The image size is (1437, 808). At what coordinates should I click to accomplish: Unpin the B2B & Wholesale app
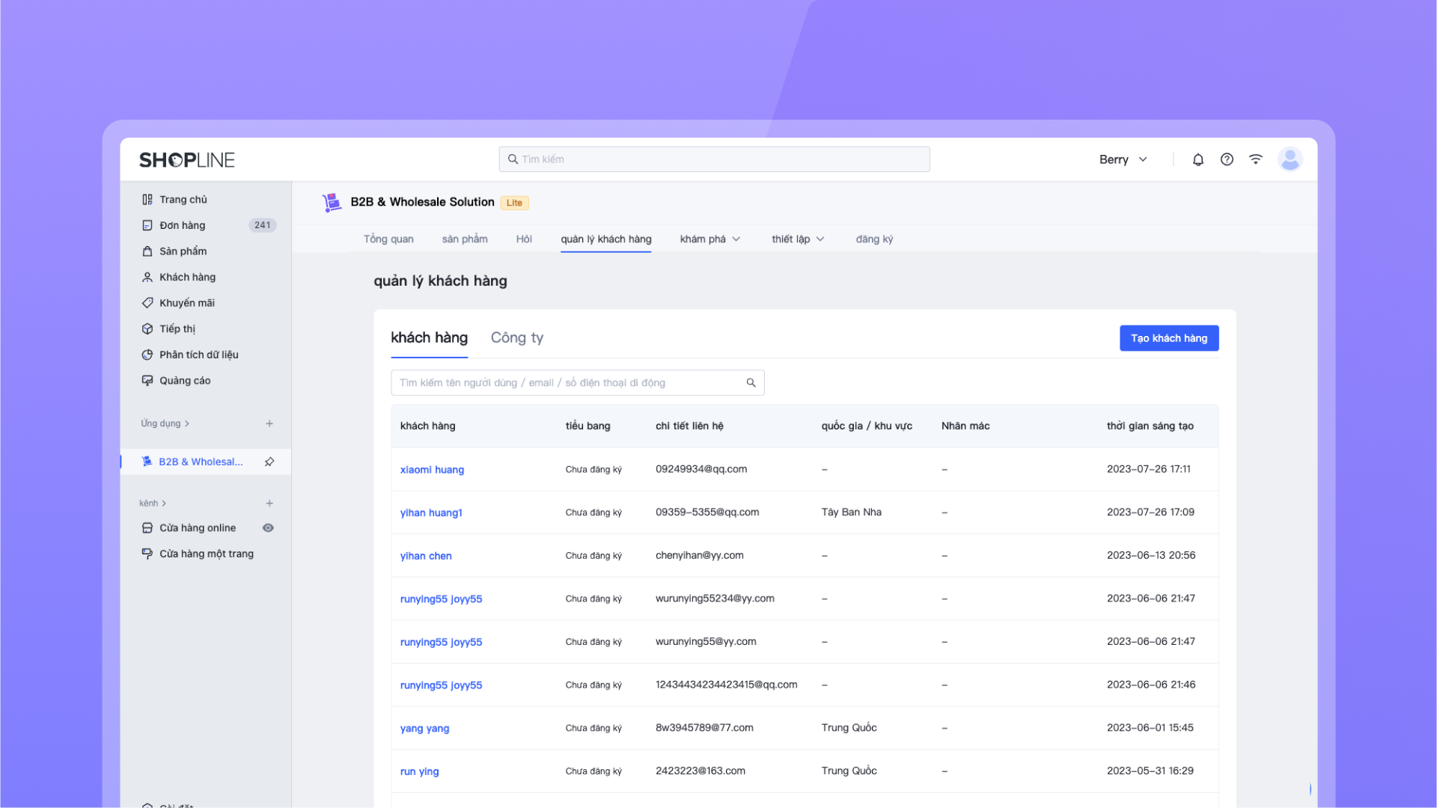pyautogui.click(x=269, y=462)
